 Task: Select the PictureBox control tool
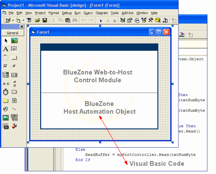pos(14,41)
